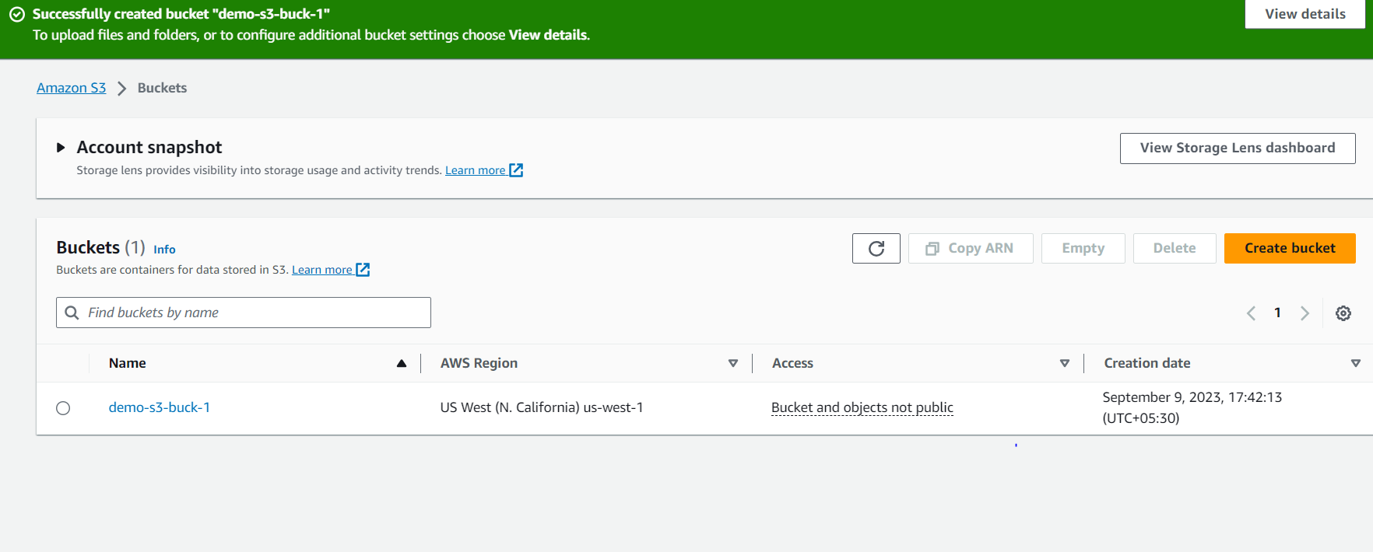
Task: Go to previous page arrow
Action: (1251, 313)
